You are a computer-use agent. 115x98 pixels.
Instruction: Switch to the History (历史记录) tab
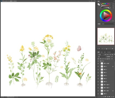pos(109,52)
